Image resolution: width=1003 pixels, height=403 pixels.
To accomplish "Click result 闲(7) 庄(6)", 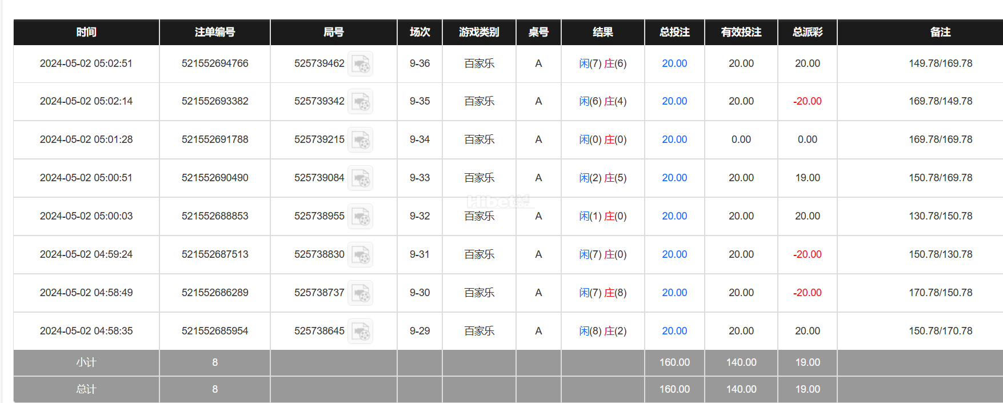I will (x=603, y=63).
